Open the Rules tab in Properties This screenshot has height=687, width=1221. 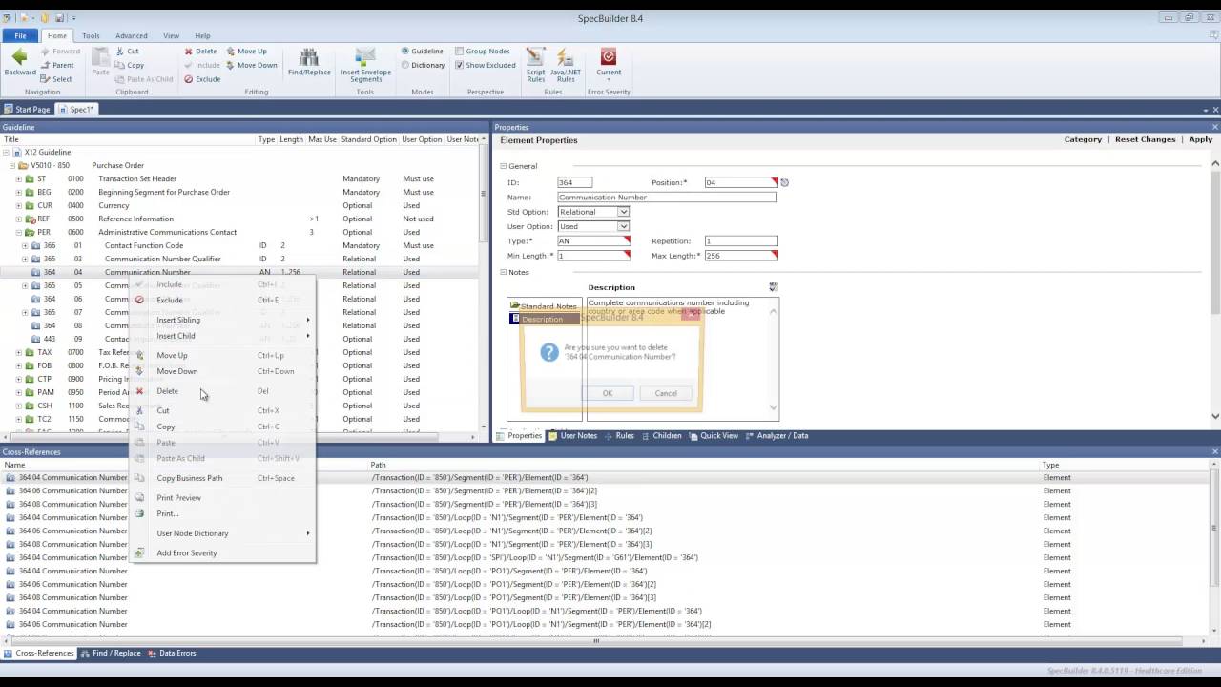coord(618,436)
